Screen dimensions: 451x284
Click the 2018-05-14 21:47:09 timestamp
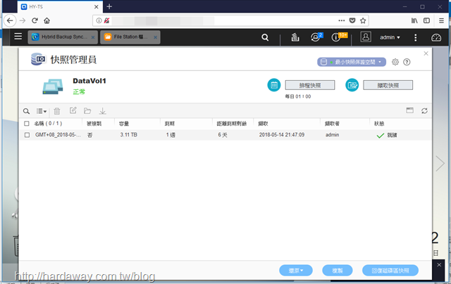point(282,135)
